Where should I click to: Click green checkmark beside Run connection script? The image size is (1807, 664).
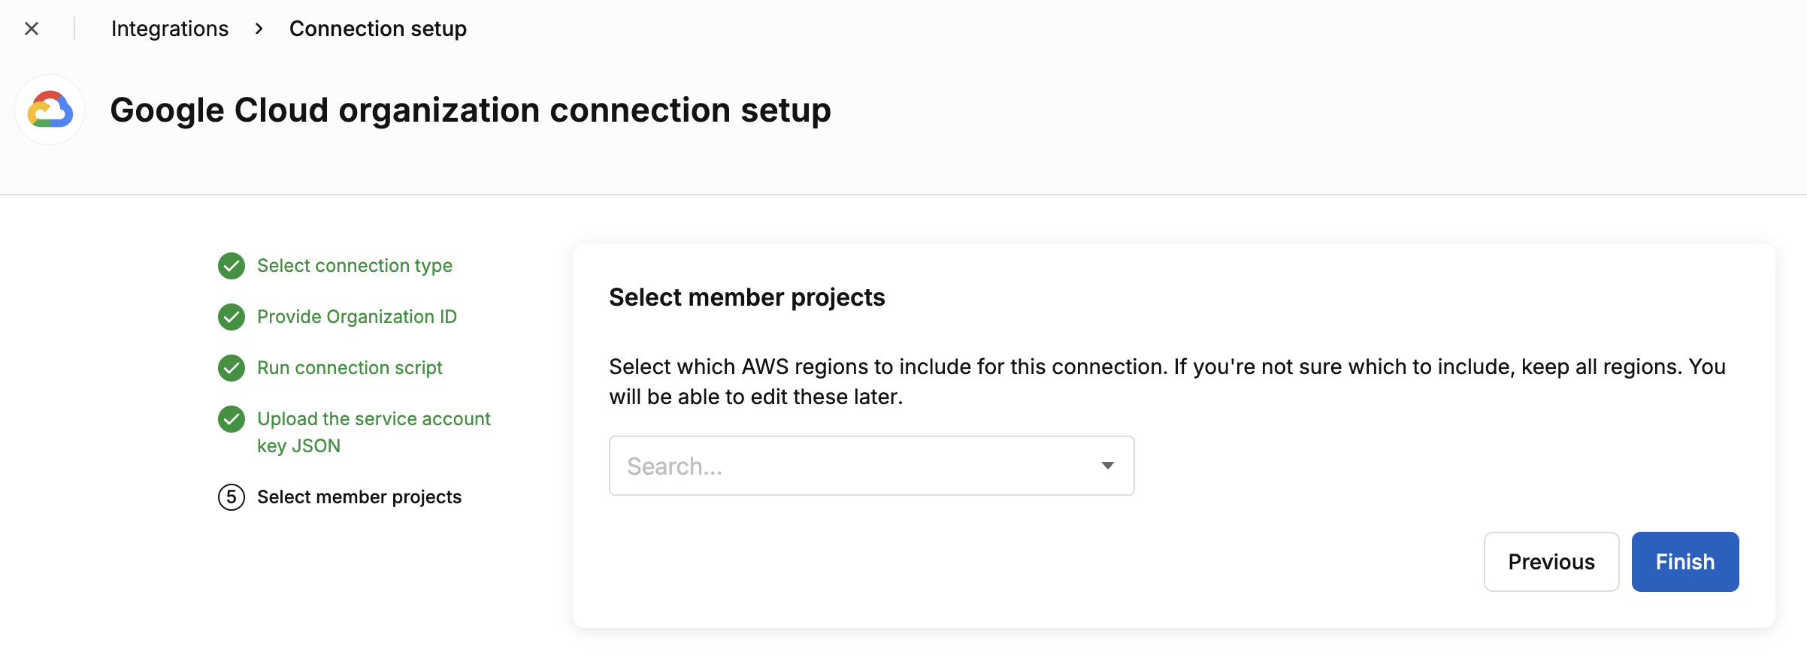[232, 368]
